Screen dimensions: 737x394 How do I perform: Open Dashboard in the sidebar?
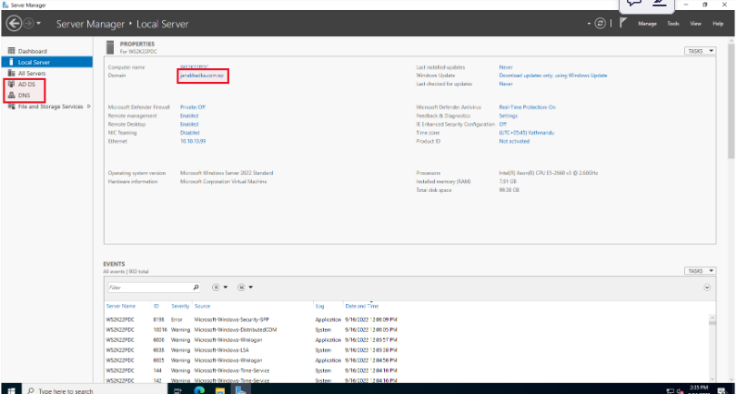point(32,51)
